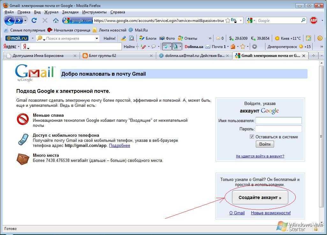Open the Новые возможности link

point(271,213)
